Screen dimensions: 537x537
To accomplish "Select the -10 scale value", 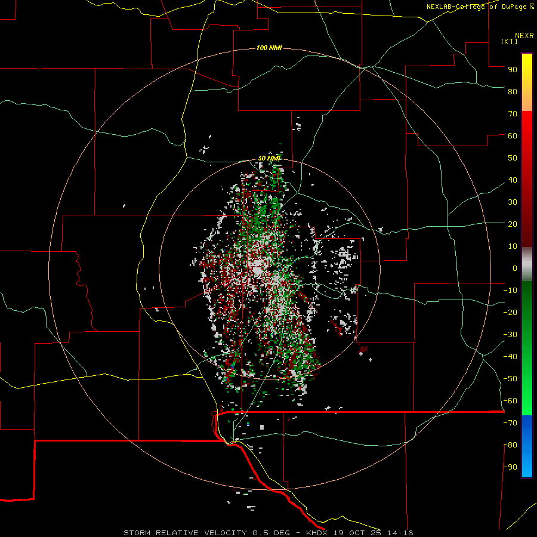I will coord(510,291).
